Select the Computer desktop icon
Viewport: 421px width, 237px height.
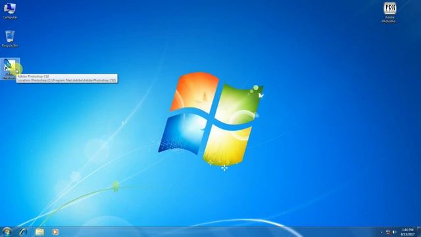[10, 11]
